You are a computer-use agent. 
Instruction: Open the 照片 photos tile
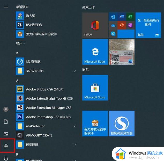pyautogui.click(x=122, y=52)
